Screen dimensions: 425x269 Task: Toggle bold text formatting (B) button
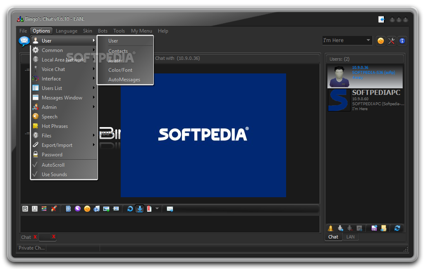[25, 209]
